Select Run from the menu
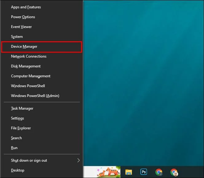Screen dimensions: 204x178 tap(42, 148)
